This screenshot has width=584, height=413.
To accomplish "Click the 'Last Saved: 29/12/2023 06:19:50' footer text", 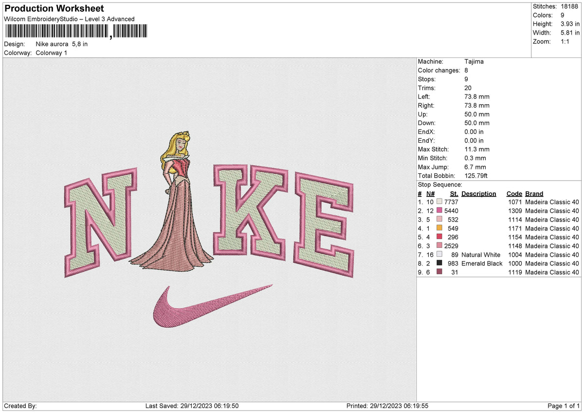I will click(x=192, y=406).
